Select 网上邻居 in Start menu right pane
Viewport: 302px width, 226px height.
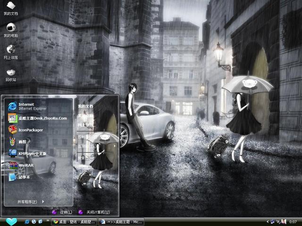tap(85, 125)
